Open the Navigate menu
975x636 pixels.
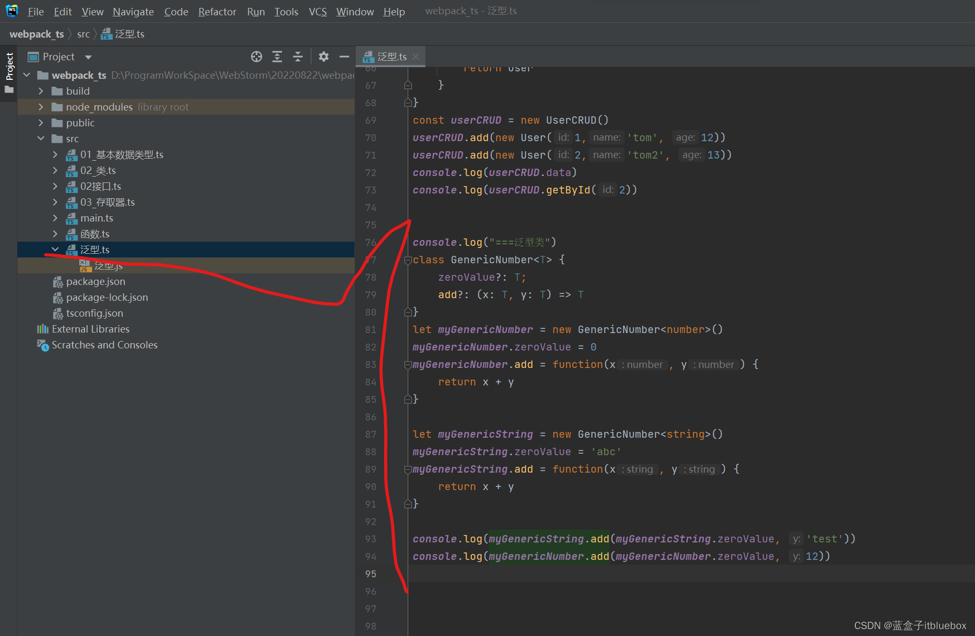(x=133, y=11)
